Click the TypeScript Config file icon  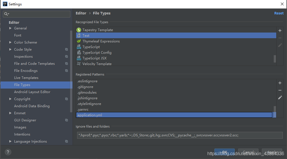point(79,53)
